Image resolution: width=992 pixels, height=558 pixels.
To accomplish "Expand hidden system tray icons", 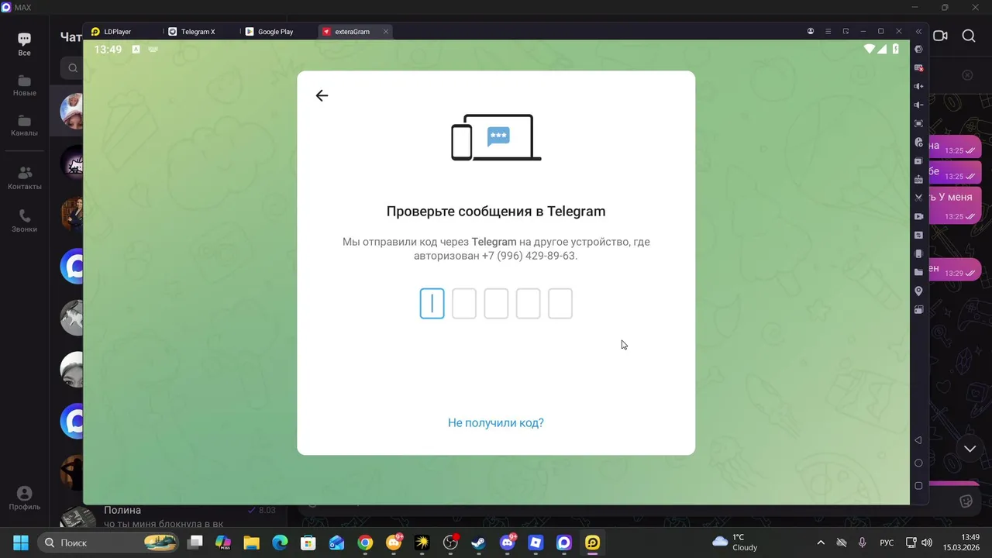I will point(821,542).
